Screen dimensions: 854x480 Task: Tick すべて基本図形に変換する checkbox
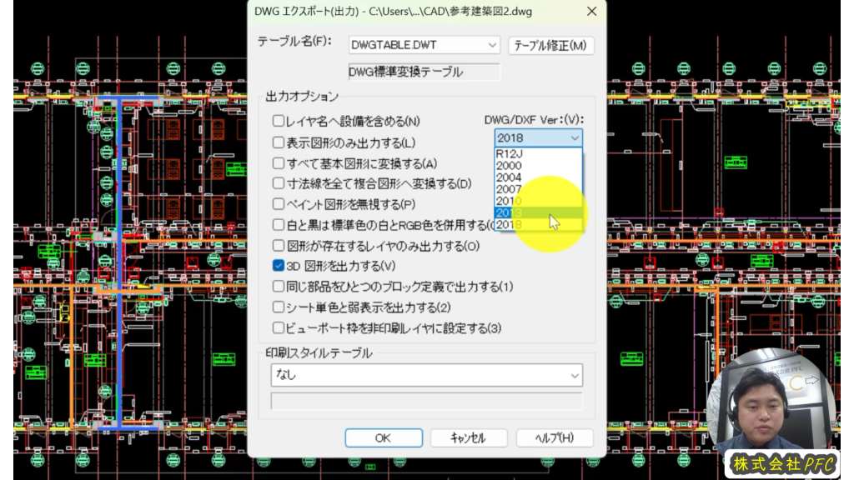coord(279,162)
